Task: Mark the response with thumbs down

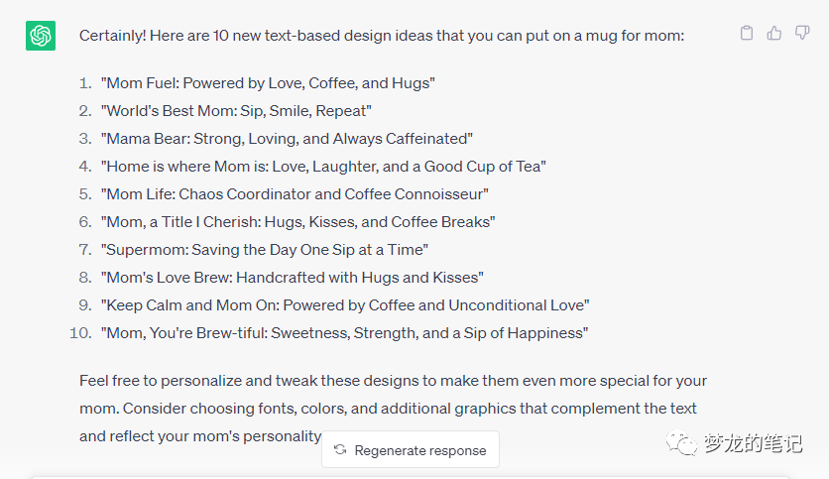Action: (x=802, y=34)
